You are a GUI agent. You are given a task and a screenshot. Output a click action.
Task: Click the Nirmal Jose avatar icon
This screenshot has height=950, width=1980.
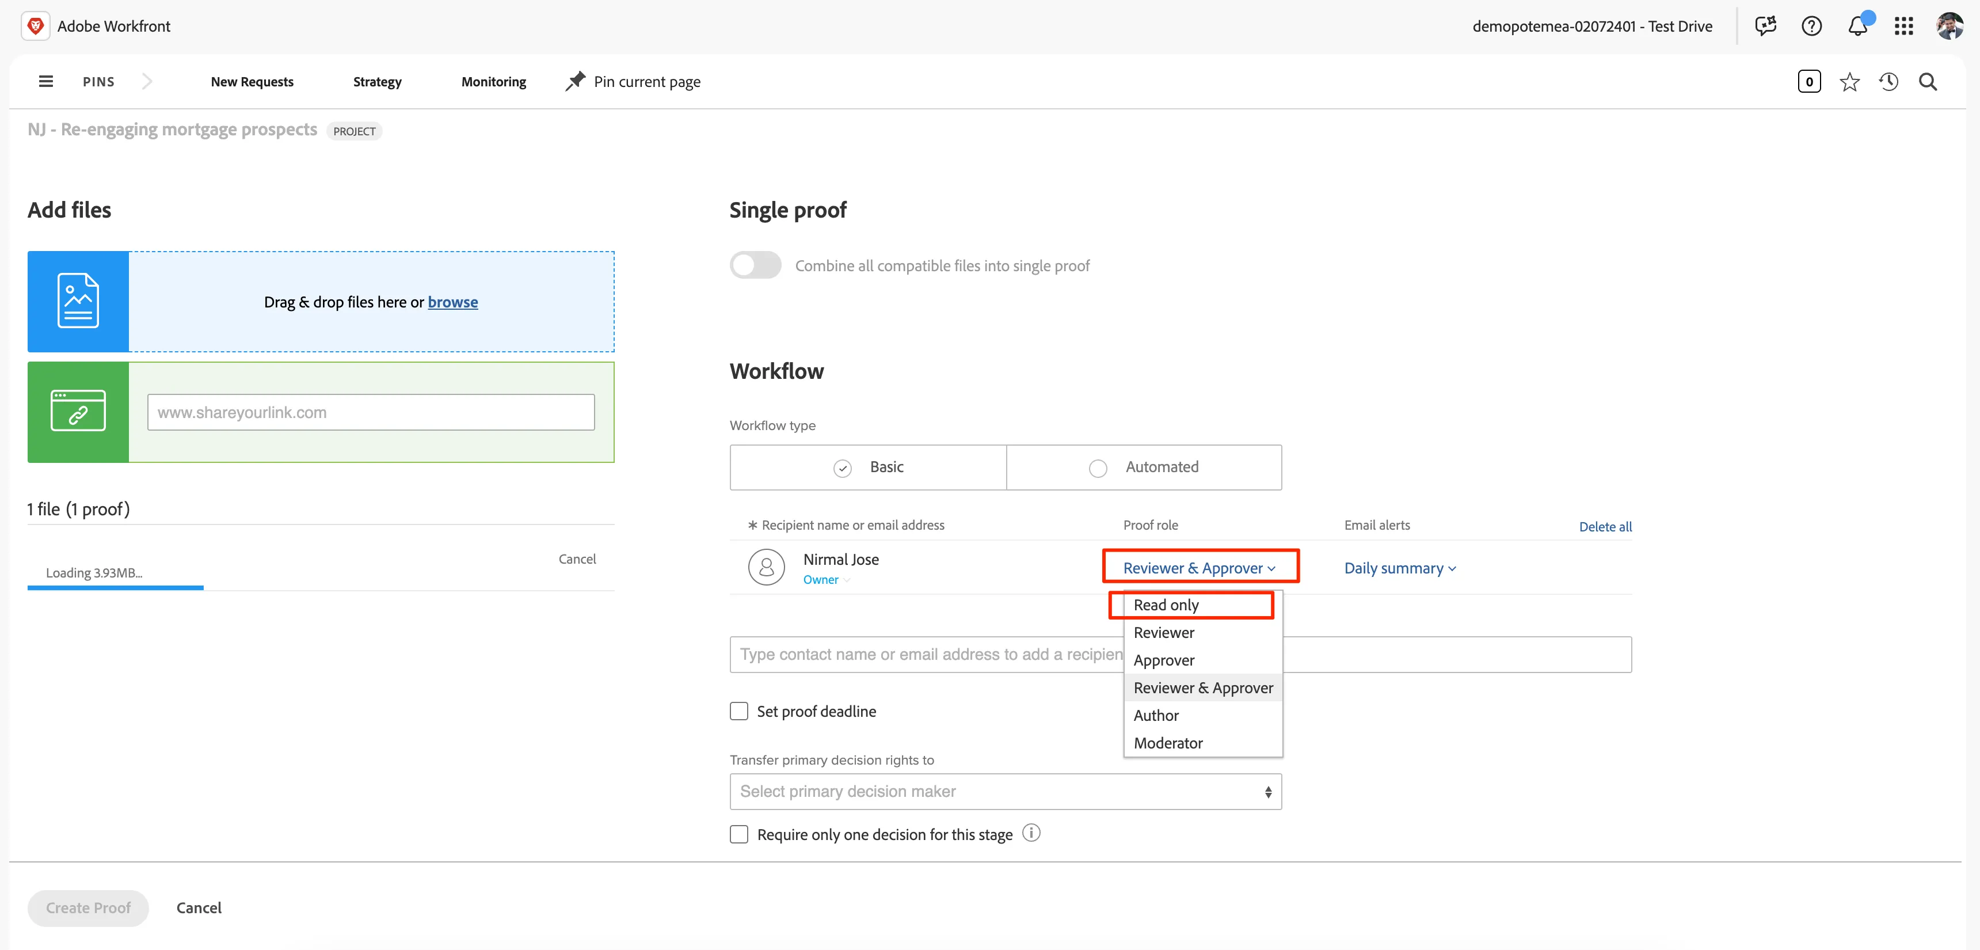click(x=766, y=567)
